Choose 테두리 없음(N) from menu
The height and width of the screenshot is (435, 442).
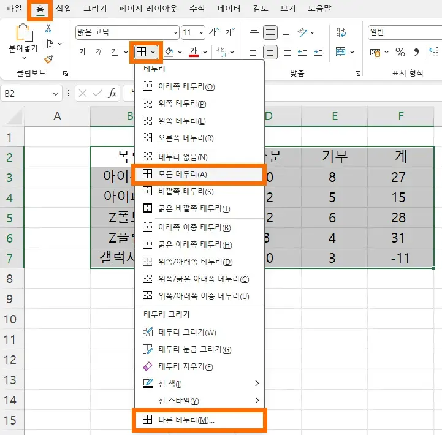pos(199,157)
